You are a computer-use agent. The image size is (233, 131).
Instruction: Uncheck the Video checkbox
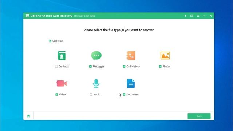[57, 94]
